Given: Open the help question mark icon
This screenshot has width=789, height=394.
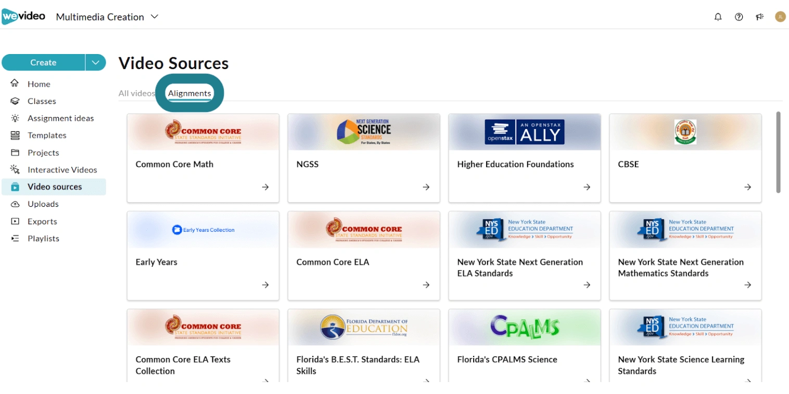Looking at the screenshot, I should tap(739, 17).
